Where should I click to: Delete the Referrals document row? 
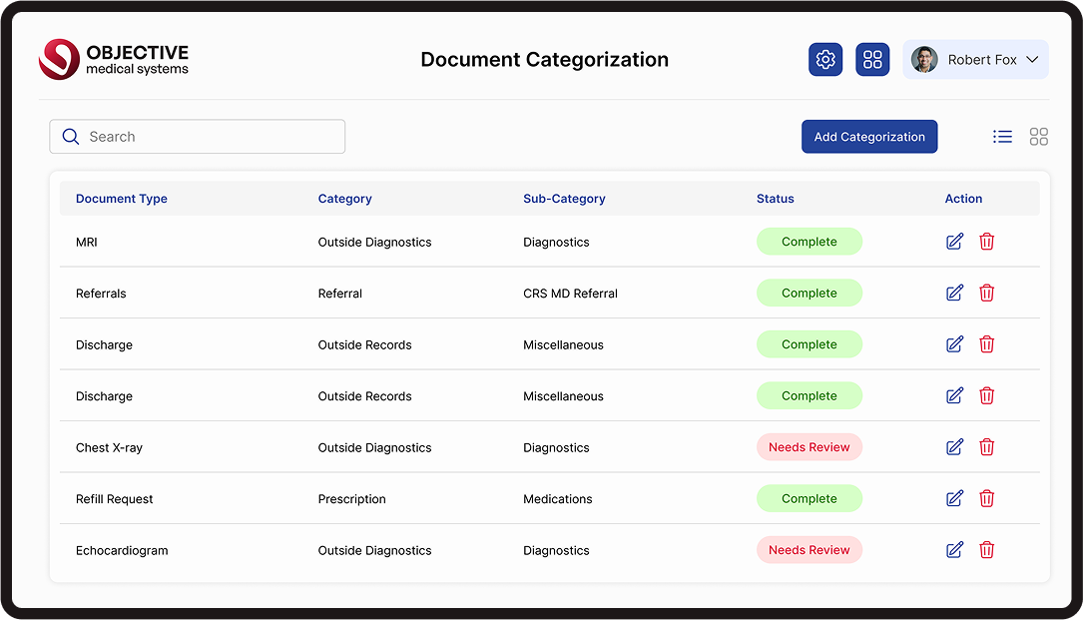987,293
